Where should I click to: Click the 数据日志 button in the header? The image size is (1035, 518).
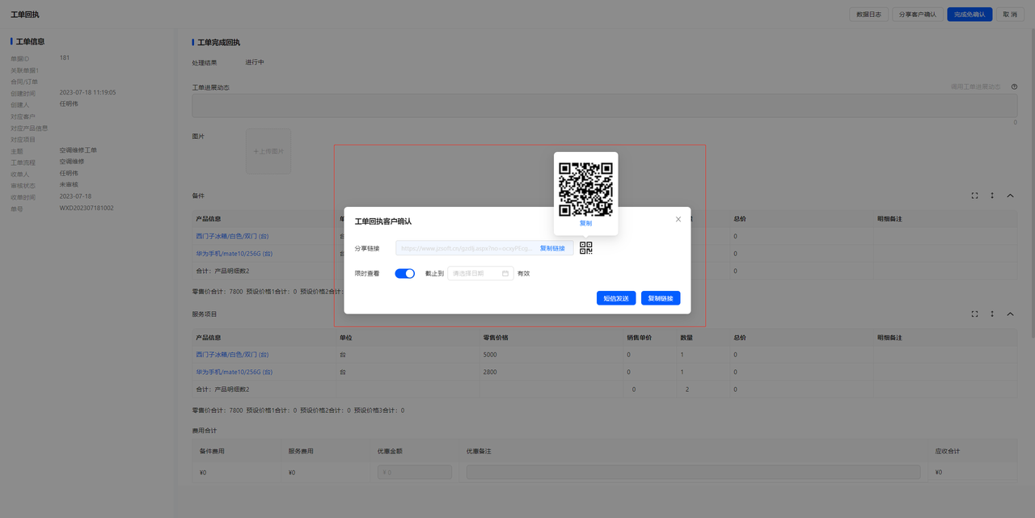869,15
